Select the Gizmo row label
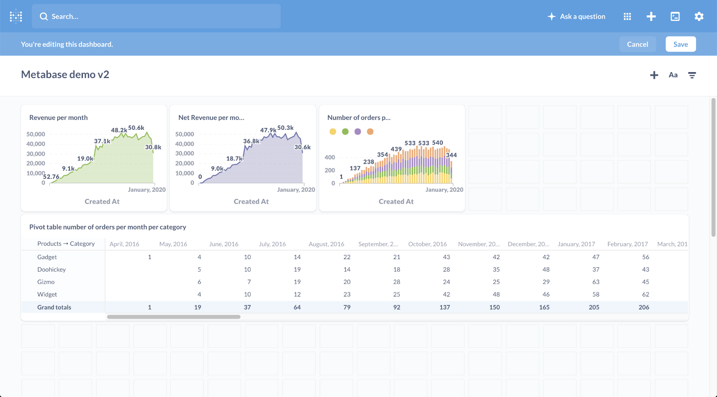This screenshot has height=397, width=717. click(x=46, y=282)
